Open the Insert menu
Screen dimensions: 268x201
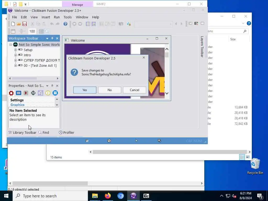pyautogui.click(x=46, y=17)
